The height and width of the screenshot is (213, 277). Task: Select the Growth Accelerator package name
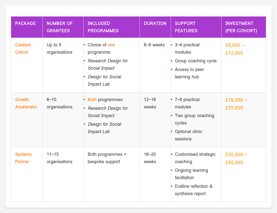(x=26, y=103)
